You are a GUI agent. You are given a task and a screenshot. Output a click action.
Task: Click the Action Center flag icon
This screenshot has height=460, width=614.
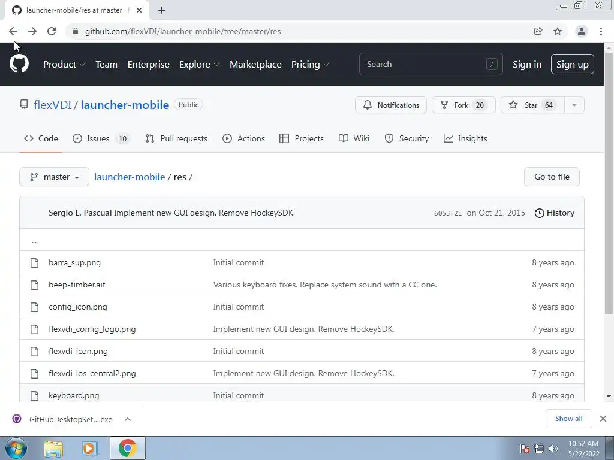pyautogui.click(x=524, y=449)
